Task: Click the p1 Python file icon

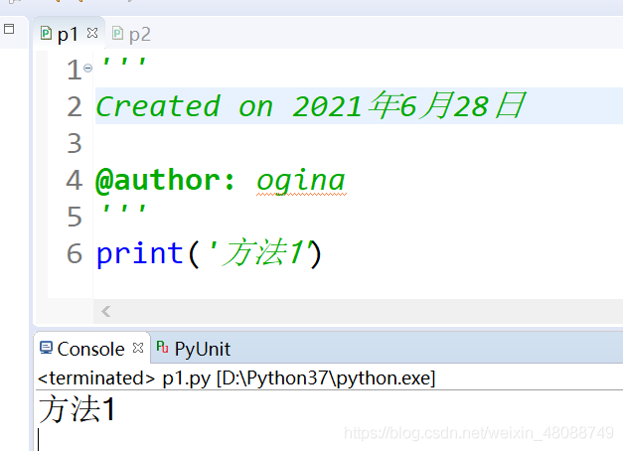Action: pyautogui.click(x=46, y=34)
